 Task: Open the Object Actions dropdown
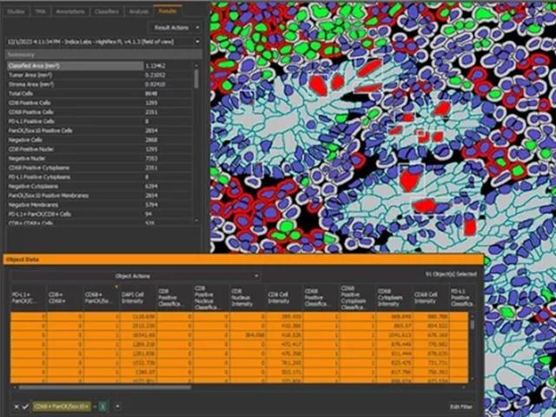click(135, 276)
